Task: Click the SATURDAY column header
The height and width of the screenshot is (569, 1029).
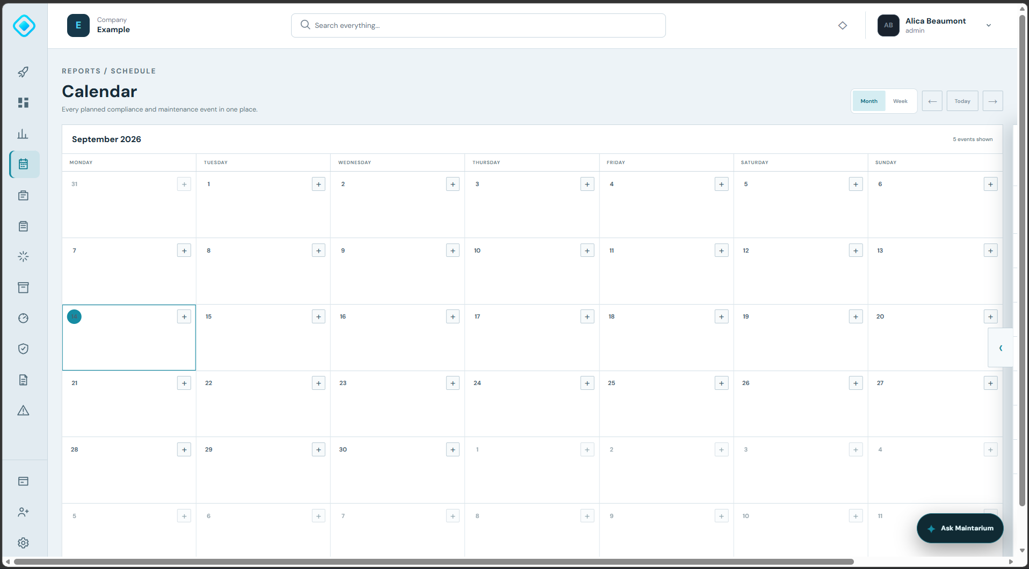Action: (755, 162)
